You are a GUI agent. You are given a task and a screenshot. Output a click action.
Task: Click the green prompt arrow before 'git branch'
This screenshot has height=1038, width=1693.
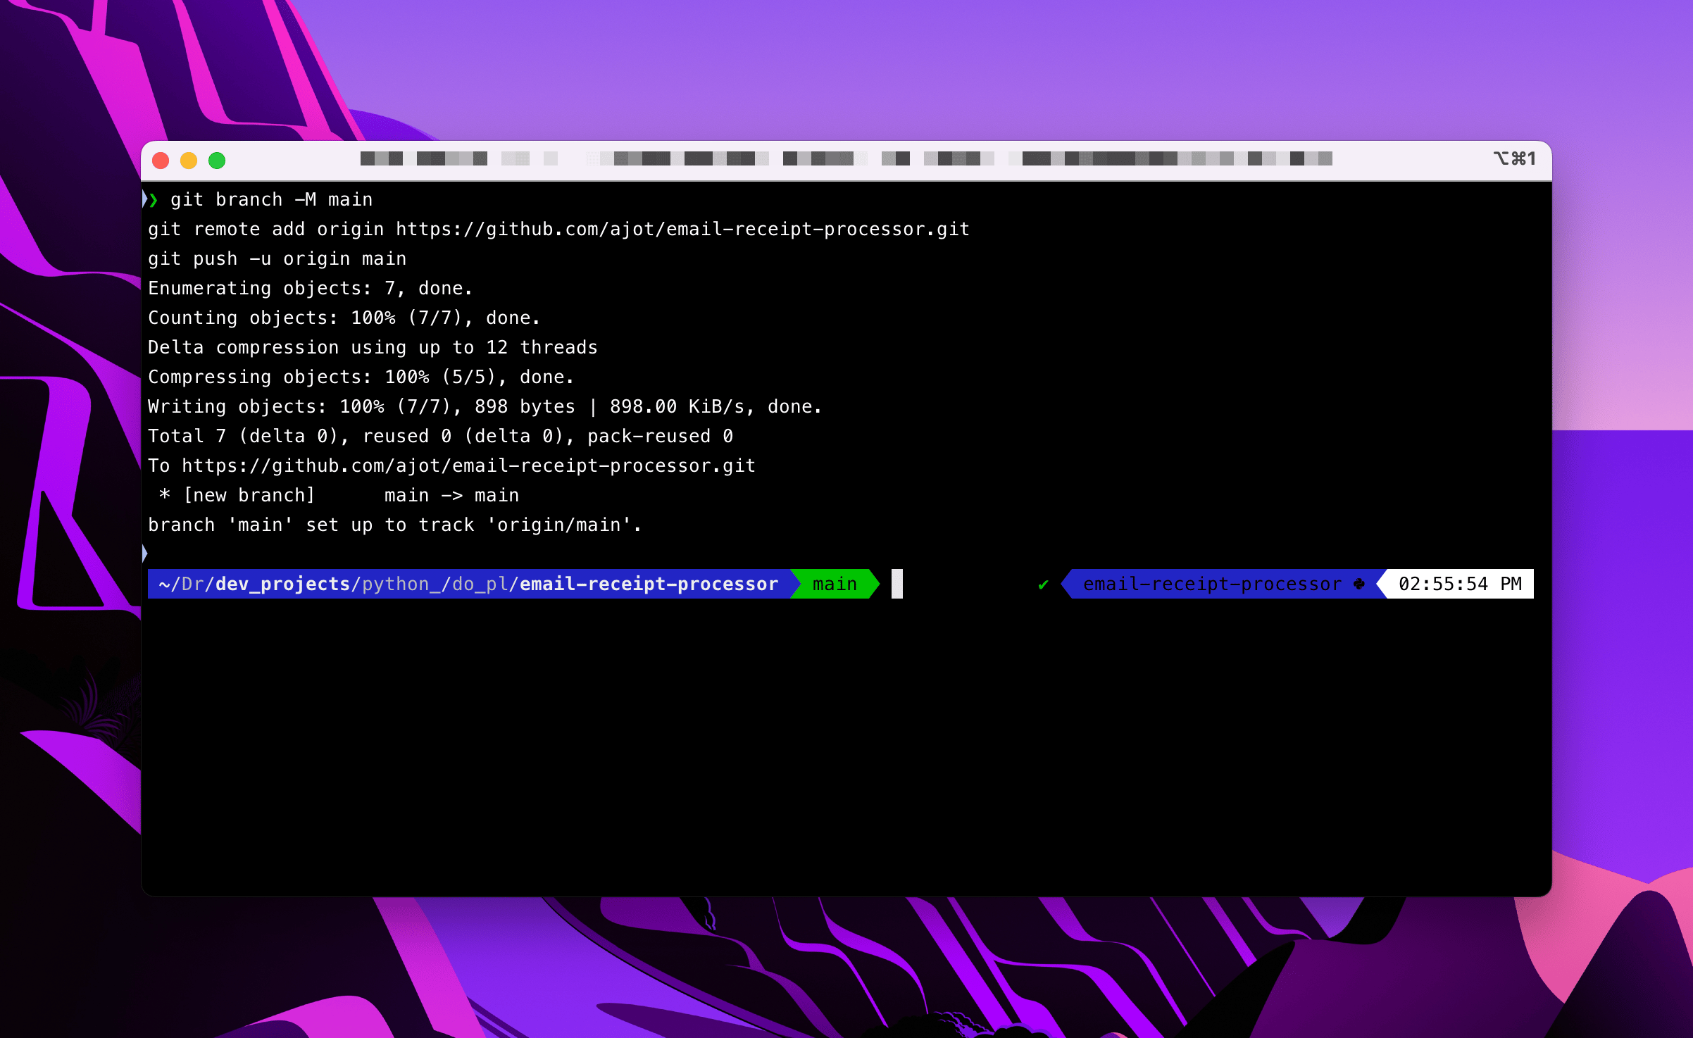153,200
